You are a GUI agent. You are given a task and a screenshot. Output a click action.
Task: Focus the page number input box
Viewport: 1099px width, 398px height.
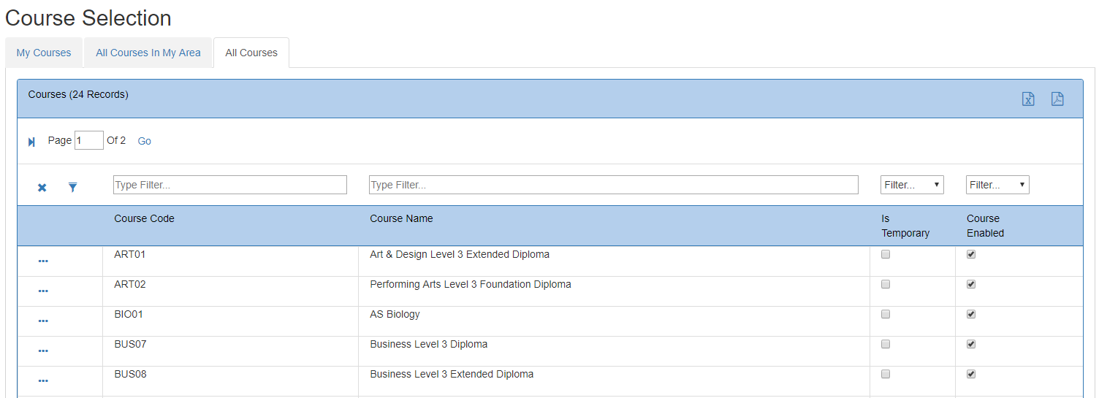[x=89, y=140]
